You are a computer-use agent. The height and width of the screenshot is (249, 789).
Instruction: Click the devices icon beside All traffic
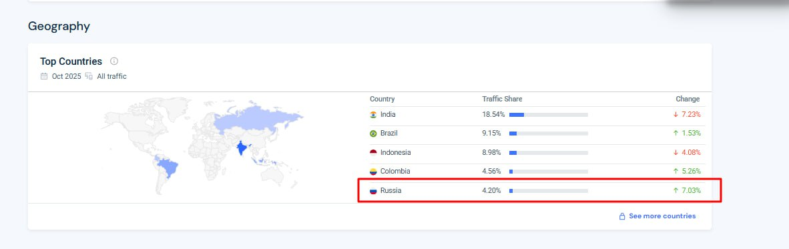[x=89, y=77]
